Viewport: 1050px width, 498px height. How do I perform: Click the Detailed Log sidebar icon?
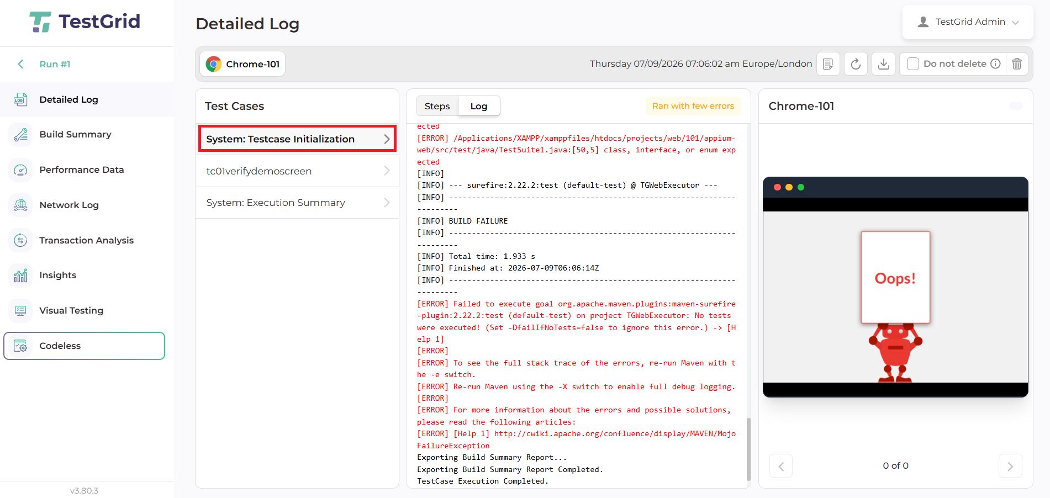[20, 99]
